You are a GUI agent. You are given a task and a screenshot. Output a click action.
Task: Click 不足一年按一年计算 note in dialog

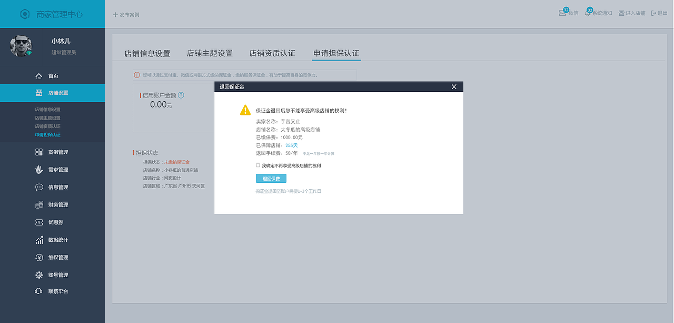click(319, 154)
